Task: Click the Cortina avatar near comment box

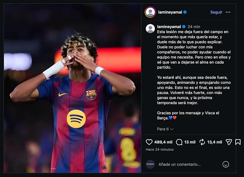Action: tap(150, 164)
